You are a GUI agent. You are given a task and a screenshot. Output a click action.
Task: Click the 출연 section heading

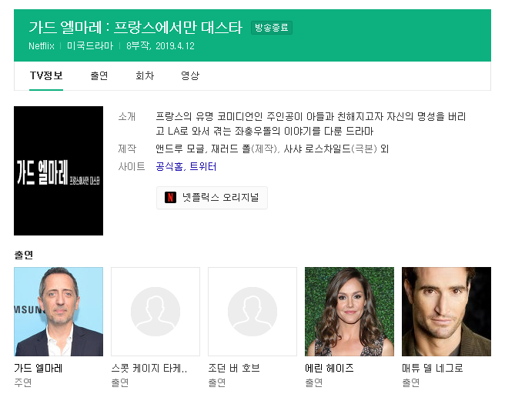pyautogui.click(x=24, y=255)
